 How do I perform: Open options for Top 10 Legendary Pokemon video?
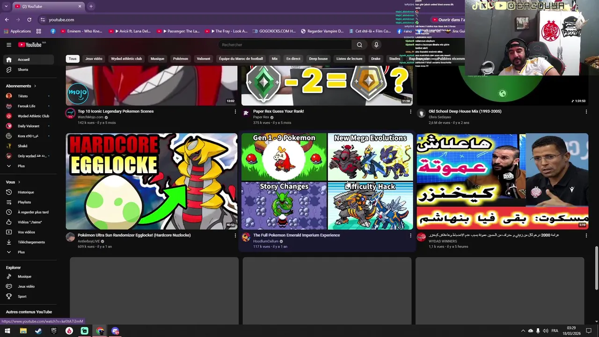click(235, 111)
